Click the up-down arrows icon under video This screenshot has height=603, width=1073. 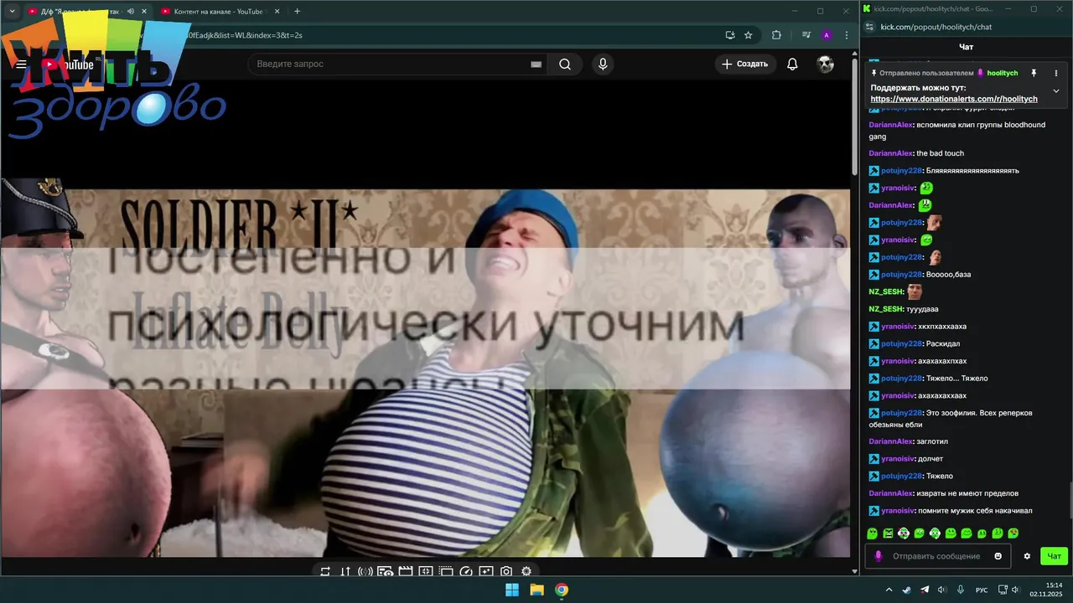click(345, 571)
